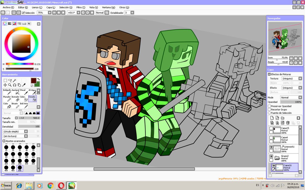
Task: Choose the Cubo bucket fill tool
Action: [x=7, y=105]
